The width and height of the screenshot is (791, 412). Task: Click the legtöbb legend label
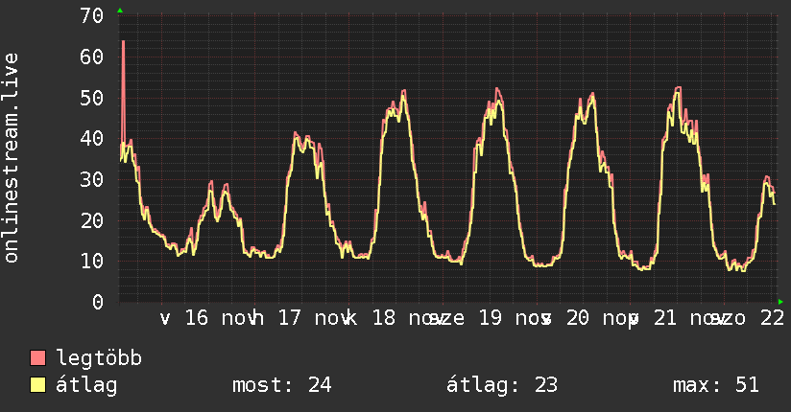pos(99,358)
